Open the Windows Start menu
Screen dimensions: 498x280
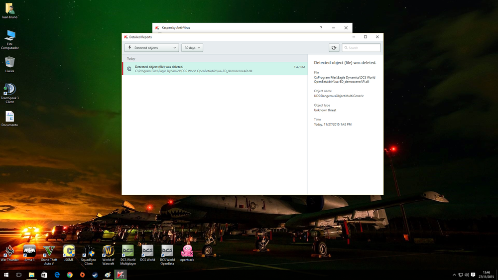(x=6, y=275)
